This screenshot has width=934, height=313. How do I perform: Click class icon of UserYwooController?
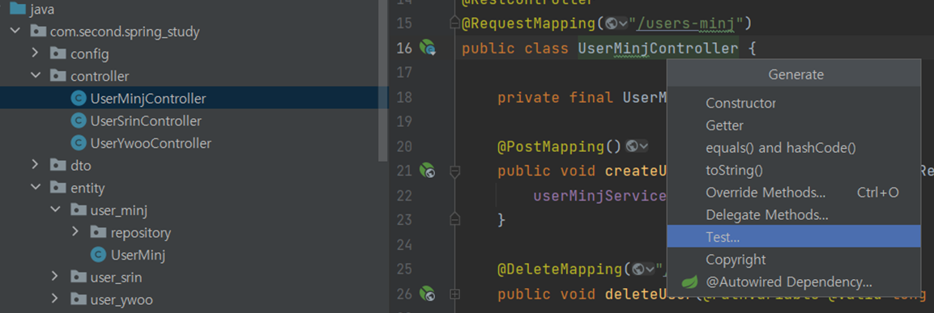coord(78,143)
